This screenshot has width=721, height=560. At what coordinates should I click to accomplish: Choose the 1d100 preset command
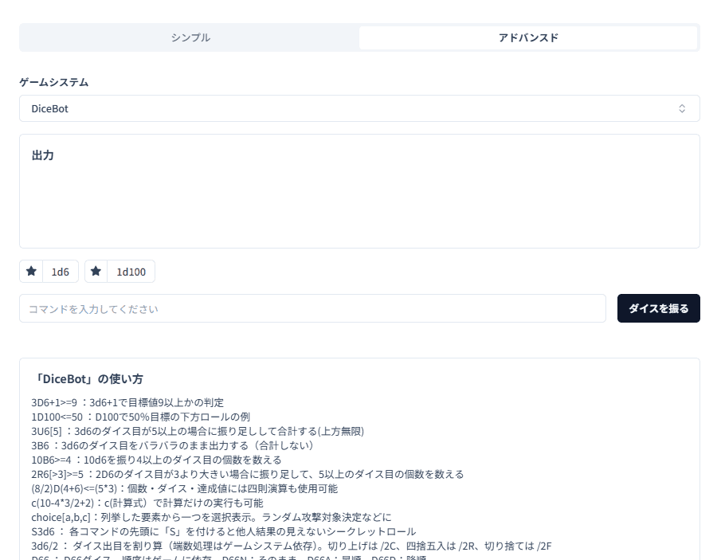[131, 272]
